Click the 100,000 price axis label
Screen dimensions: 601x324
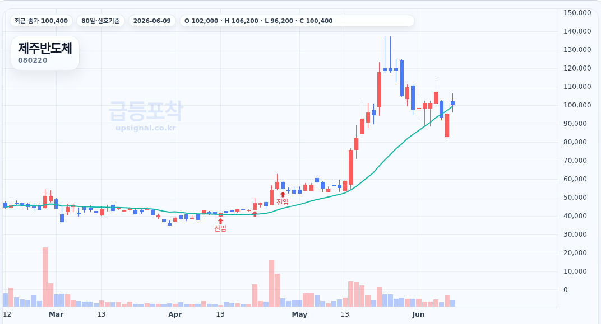click(x=577, y=105)
